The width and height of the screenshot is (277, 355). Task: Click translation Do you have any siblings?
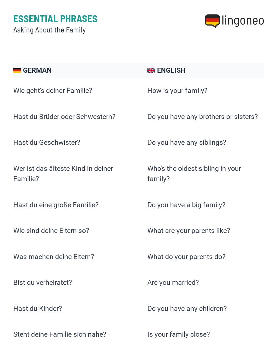point(187,143)
